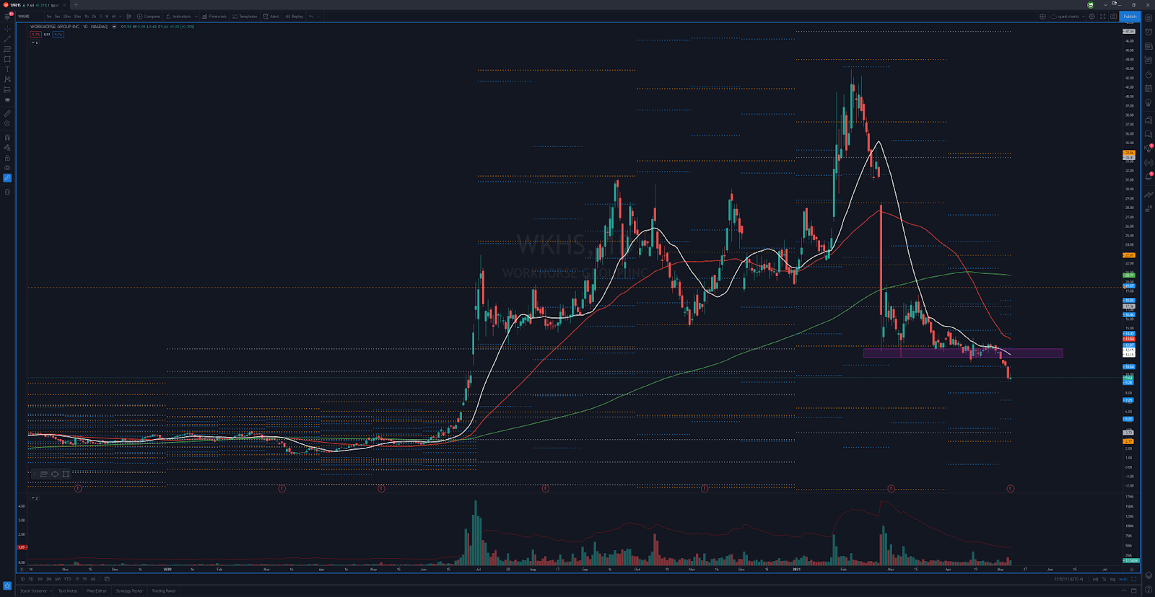The width and height of the screenshot is (1155, 597).
Task: Select the prediction and measurement tool
Action: tap(7, 89)
